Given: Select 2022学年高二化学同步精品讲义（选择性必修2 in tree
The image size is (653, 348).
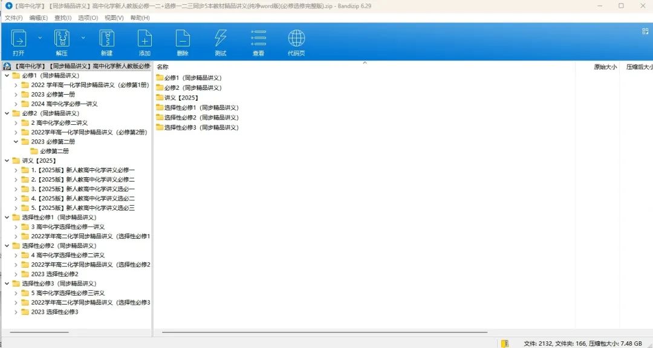Looking at the screenshot, I should (90, 265).
